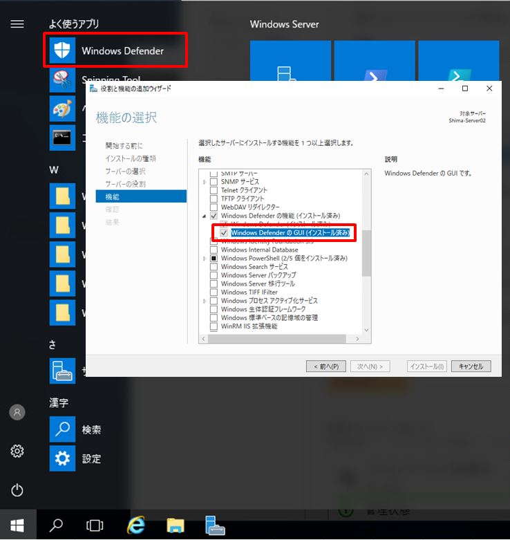Toggle SNMP サービス checkbox
This screenshot has width=510, height=540.
pos(214,181)
